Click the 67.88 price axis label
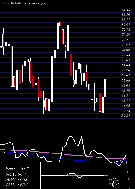Image resolution: width=135 pixels, height=189 pixels. [x=126, y=80]
